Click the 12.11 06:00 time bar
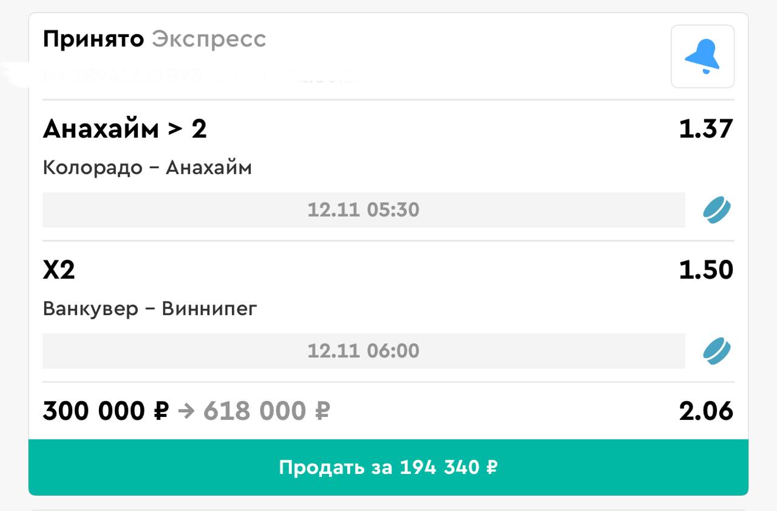 point(363,351)
